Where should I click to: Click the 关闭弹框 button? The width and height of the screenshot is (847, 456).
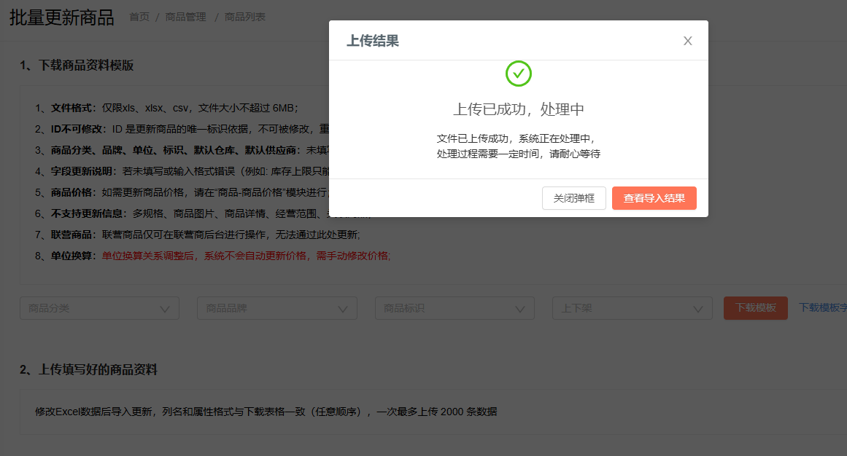tap(573, 198)
